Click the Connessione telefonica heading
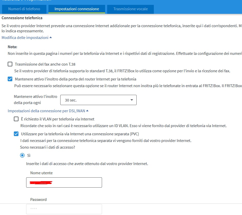242x215 pixels. [22, 18]
